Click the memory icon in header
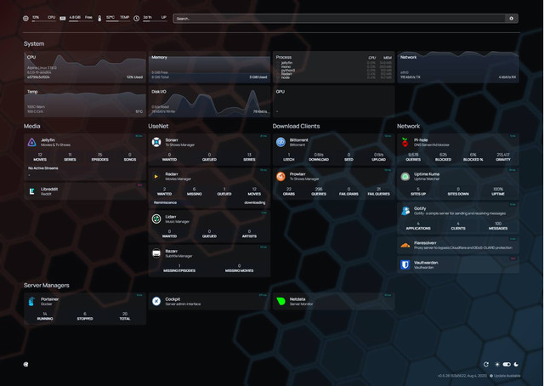This screenshot has width=544, height=386. pyautogui.click(x=62, y=19)
